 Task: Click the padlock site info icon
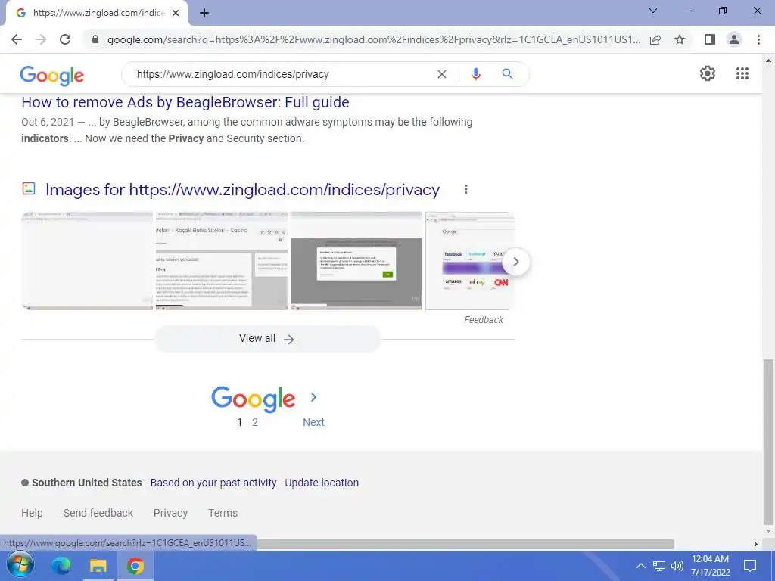95,39
